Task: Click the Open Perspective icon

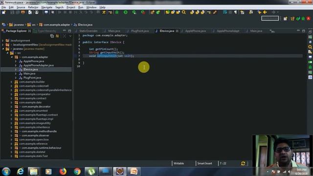Action: [286, 19]
